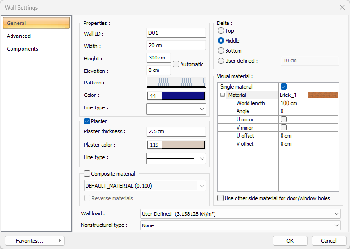
Task: Open the Components page
Action: click(23, 49)
